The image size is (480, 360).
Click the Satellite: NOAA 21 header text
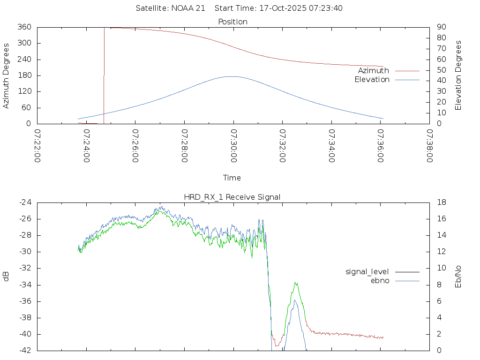pyautogui.click(x=171, y=8)
